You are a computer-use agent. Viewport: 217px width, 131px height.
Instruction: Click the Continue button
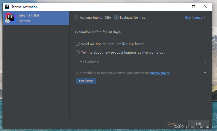point(174,123)
